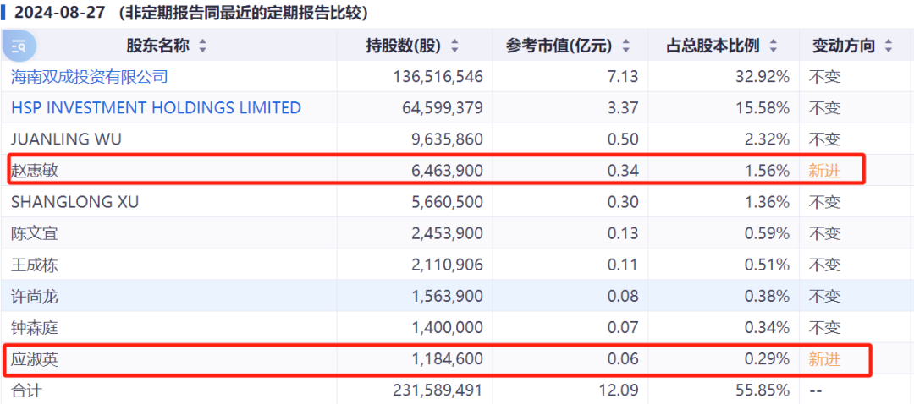914x404 pixels.
Task: Click the table search filter icon
Action: 19,46
